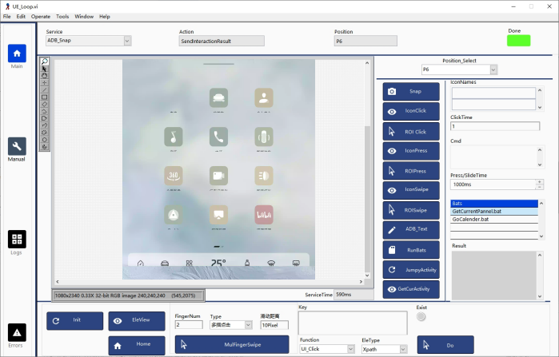Expand the Service ADB_Snap dropdown
The width and height of the screenshot is (559, 357).
tap(127, 41)
